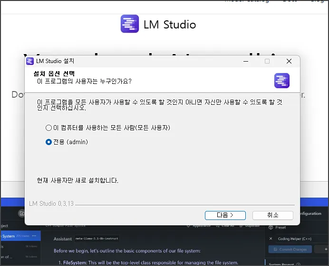329x266 pixels.
Task: Click the 현재 사용자만 새로 설치합니다 description text
Action: (x=77, y=180)
